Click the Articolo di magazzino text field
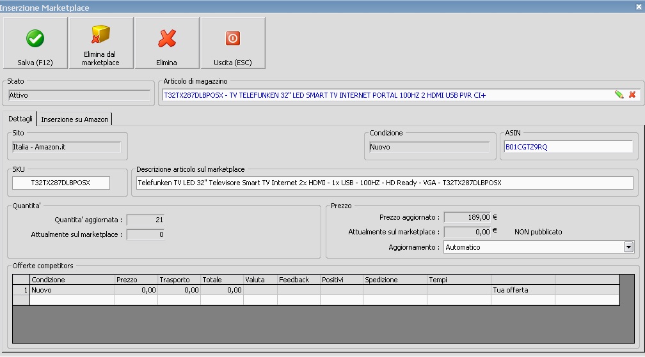The width and height of the screenshot is (645, 357). (384, 95)
